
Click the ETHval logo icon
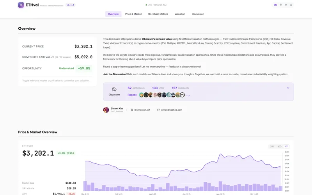(x=21, y=5)
